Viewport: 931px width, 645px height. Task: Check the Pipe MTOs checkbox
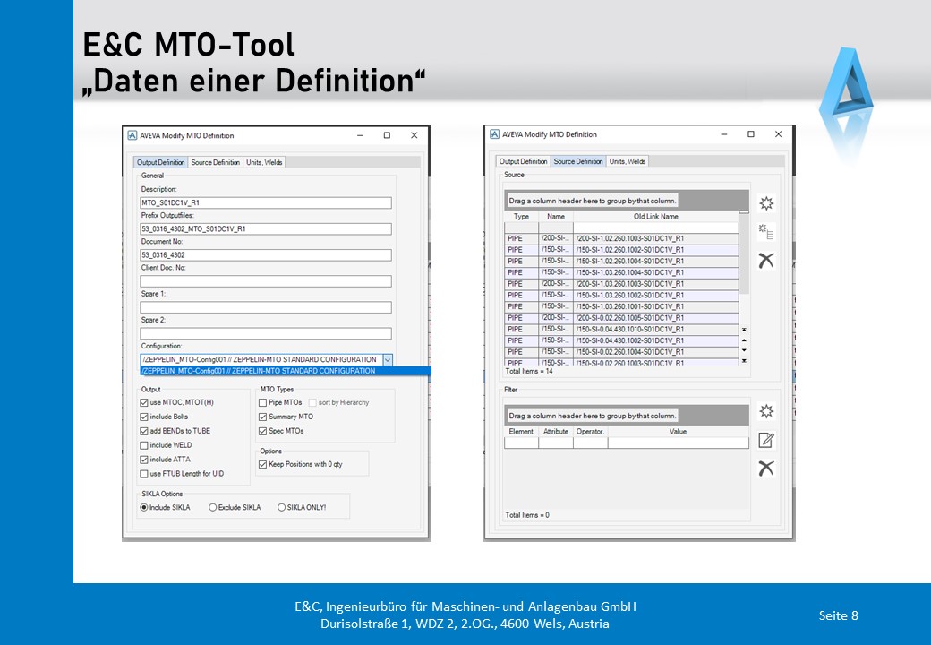(x=263, y=403)
